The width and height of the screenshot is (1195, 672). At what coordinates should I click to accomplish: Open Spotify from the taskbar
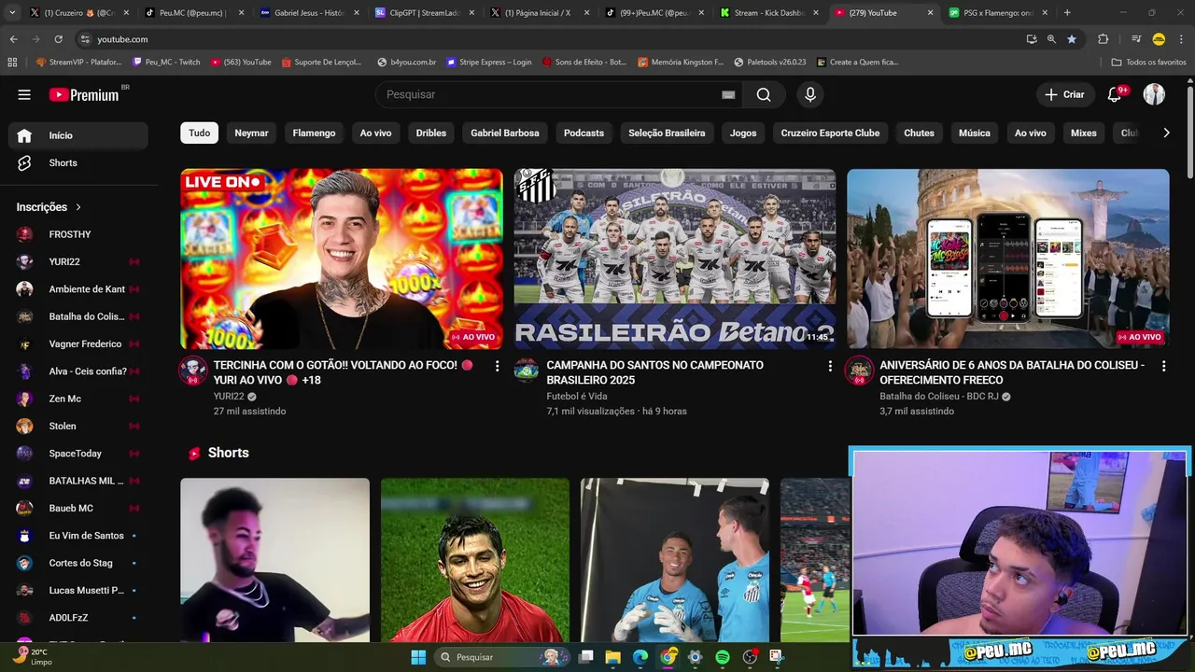coord(723,657)
